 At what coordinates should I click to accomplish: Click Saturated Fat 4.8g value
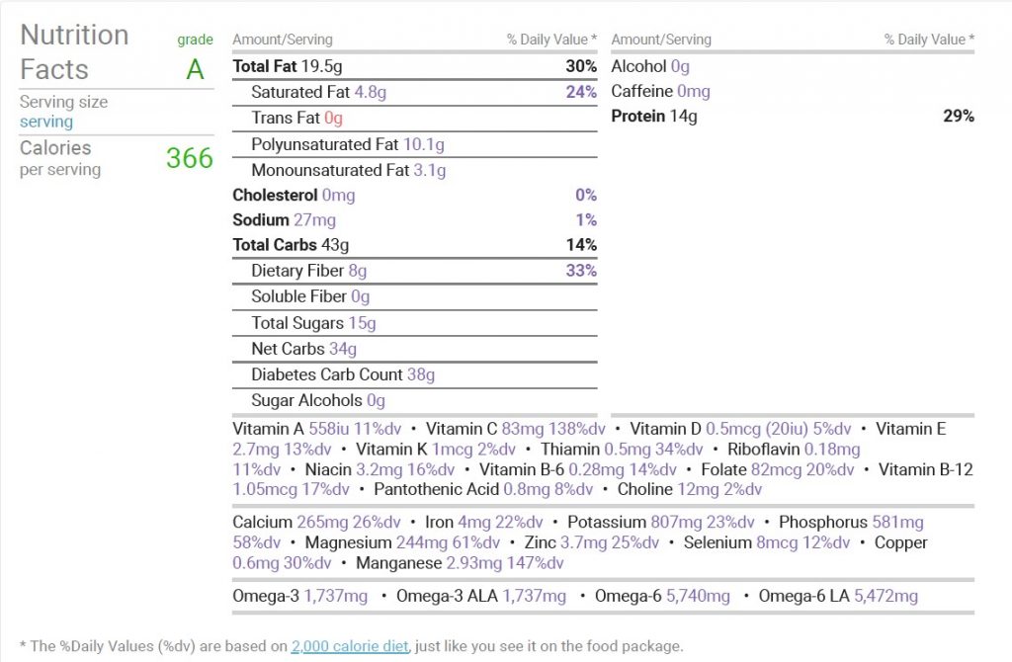click(370, 92)
